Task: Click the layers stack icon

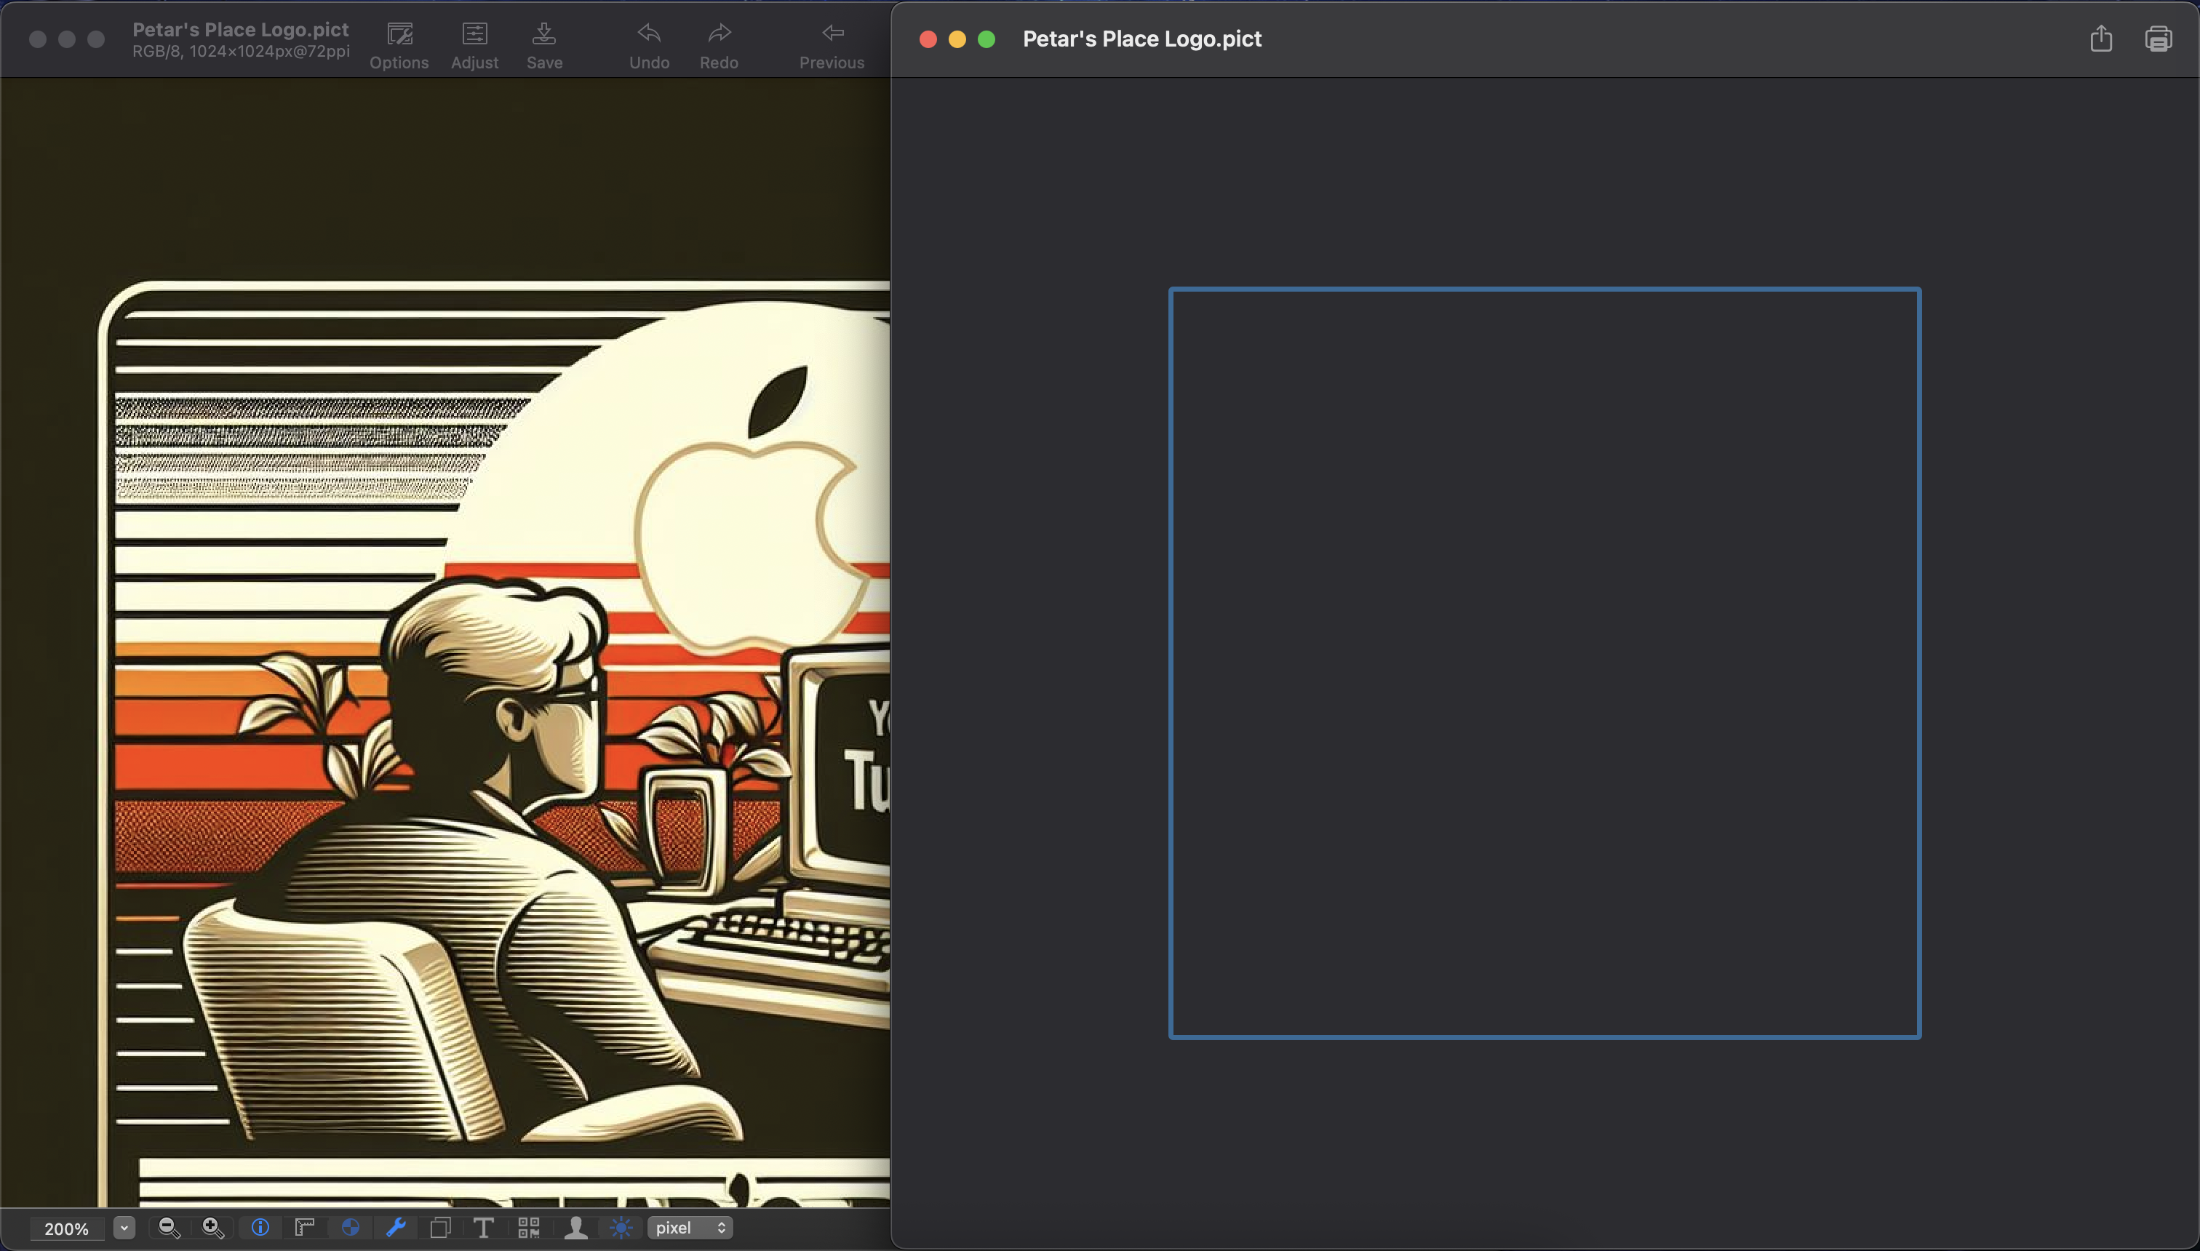Action: tap(440, 1228)
